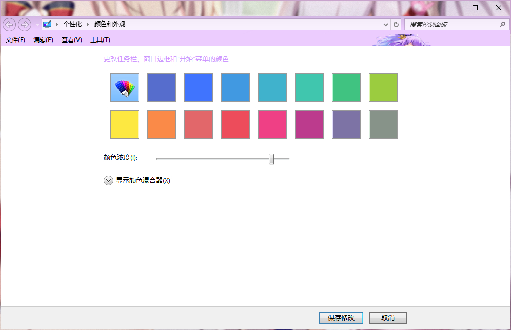Pick the yellow color swatch
The height and width of the screenshot is (330, 511).
(x=125, y=125)
